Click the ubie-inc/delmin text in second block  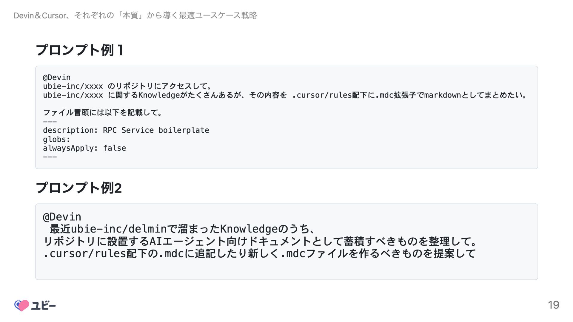pyautogui.click(x=118, y=229)
